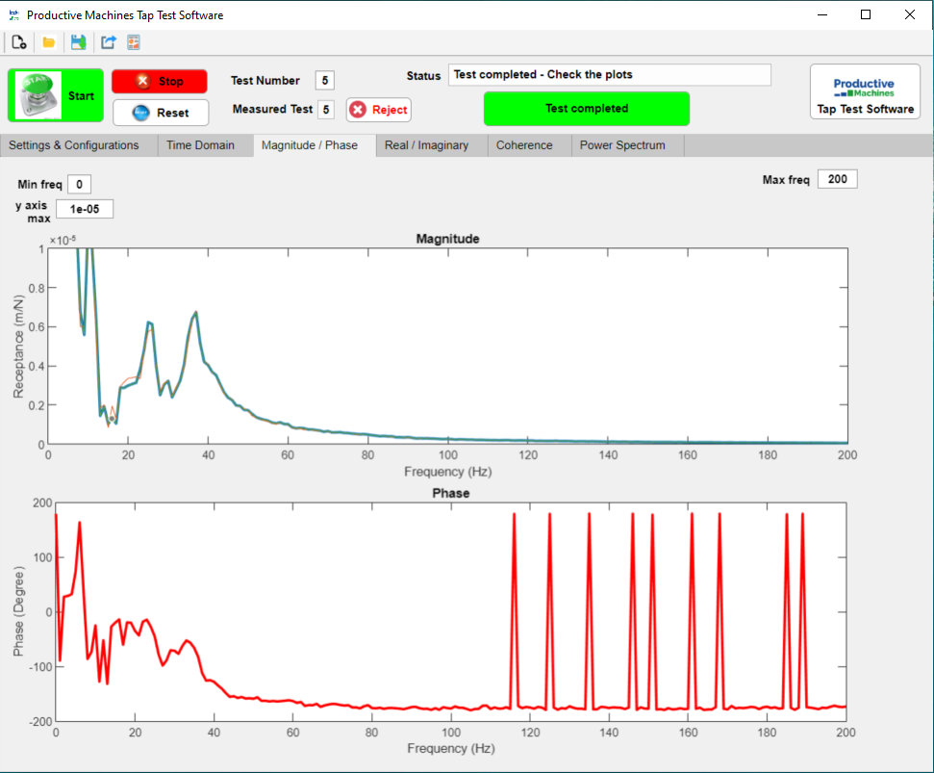Click the green Start button
This screenshot has height=773, width=934.
[56, 95]
